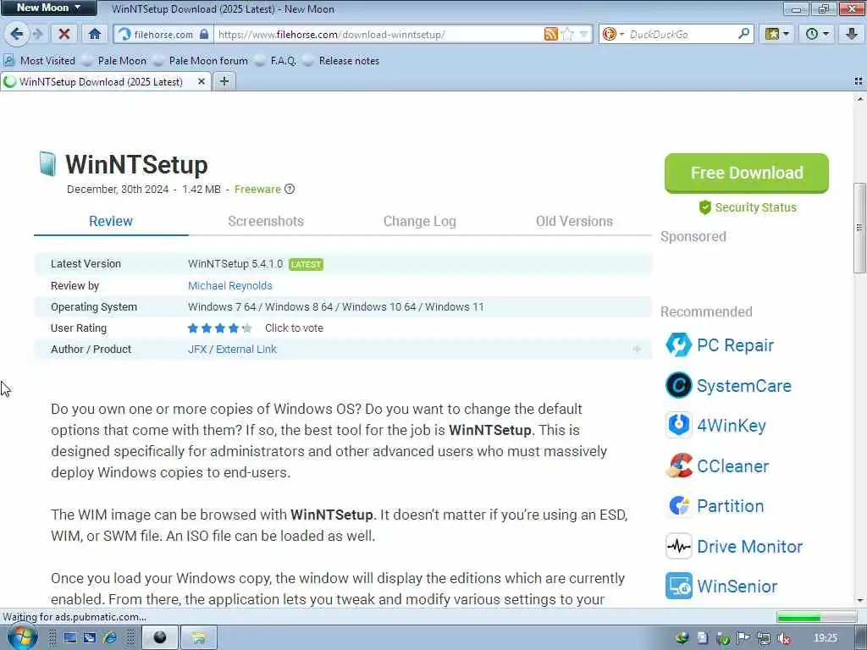
Task: Close the WinNTSetup Download tab
Action: point(202,82)
